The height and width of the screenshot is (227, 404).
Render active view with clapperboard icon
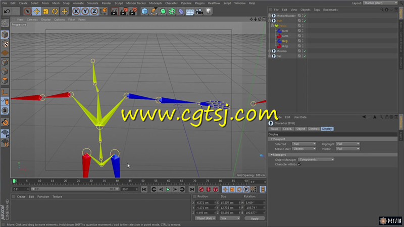click(114, 11)
